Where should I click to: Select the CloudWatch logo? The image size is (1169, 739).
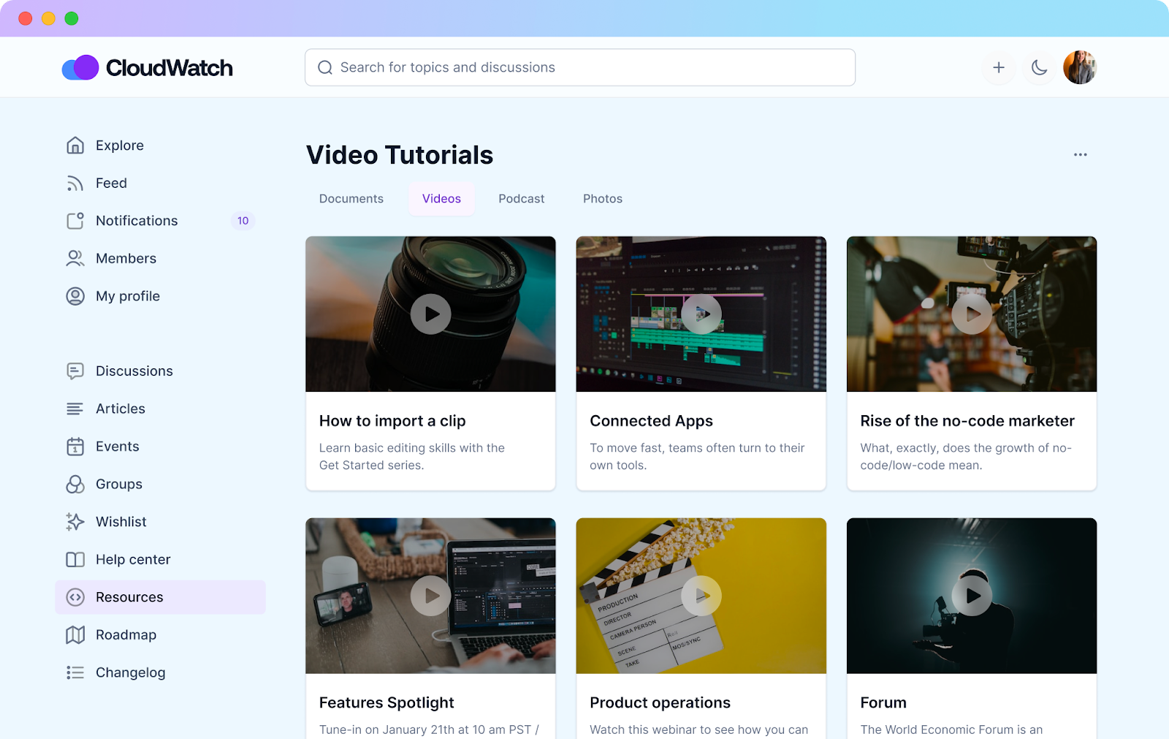147,67
